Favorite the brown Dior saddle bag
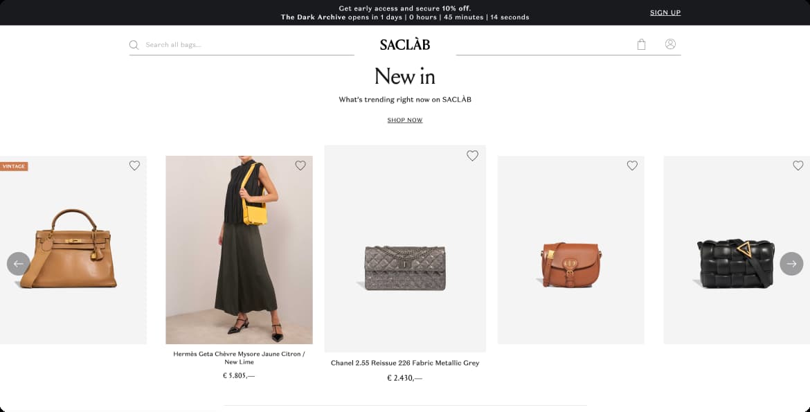This screenshot has width=810, height=412. (x=632, y=165)
